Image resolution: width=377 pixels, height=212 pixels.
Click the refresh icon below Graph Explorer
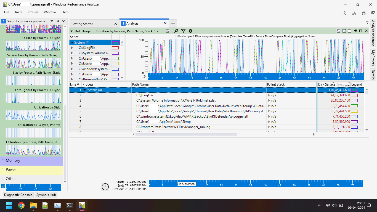click(x=3, y=186)
